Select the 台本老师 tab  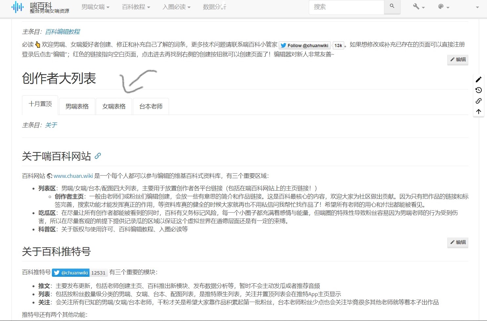tap(151, 106)
